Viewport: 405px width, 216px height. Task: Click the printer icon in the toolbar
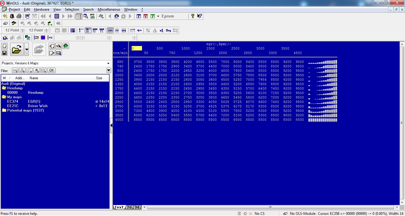click(19, 16)
